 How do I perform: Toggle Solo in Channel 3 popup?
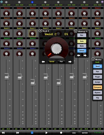(x=82, y=41)
